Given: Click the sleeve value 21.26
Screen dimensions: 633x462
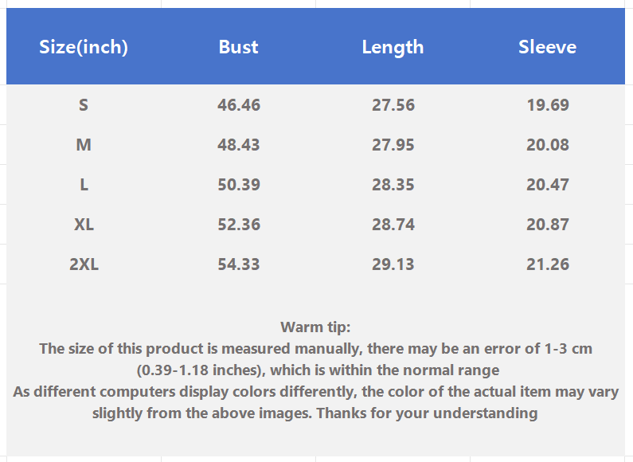Looking at the screenshot, I should (548, 264).
